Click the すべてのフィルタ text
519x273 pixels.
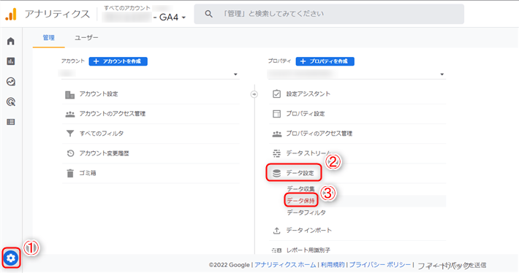point(102,134)
